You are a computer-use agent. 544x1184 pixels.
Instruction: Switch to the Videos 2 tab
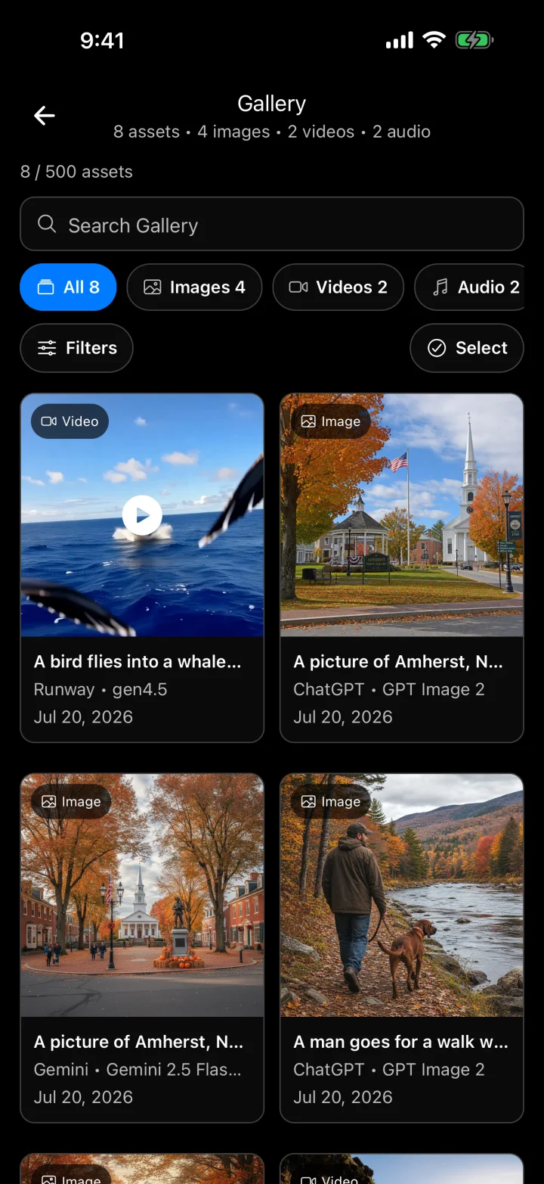(x=338, y=287)
